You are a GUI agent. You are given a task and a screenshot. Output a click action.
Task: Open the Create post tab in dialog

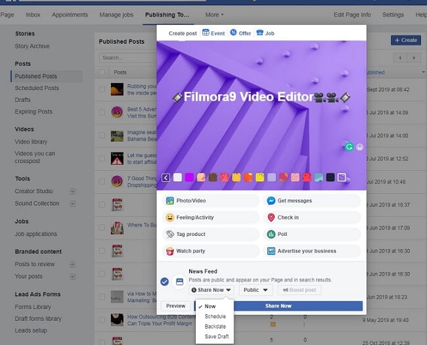[x=183, y=34]
